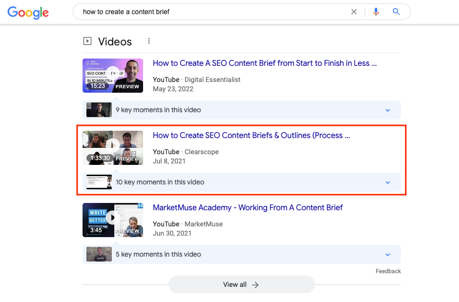The height and width of the screenshot is (302, 459).
Task: Play the Digital Essentialist 15:23 video thumbnail
Action: (x=113, y=76)
